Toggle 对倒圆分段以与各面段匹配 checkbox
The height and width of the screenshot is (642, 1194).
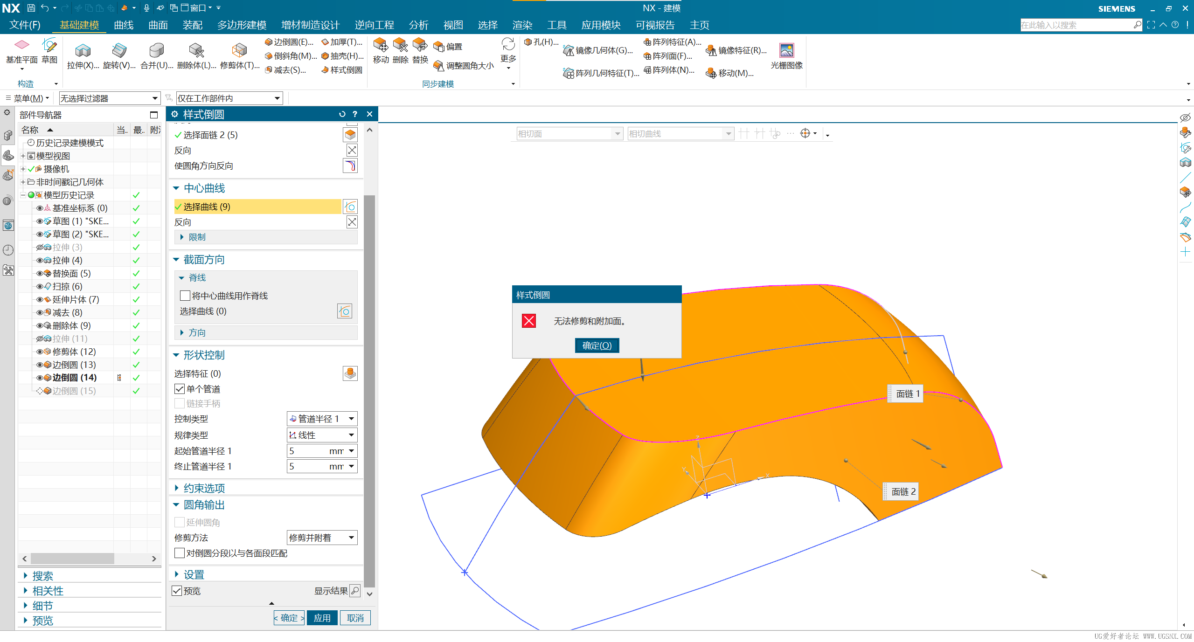point(180,553)
